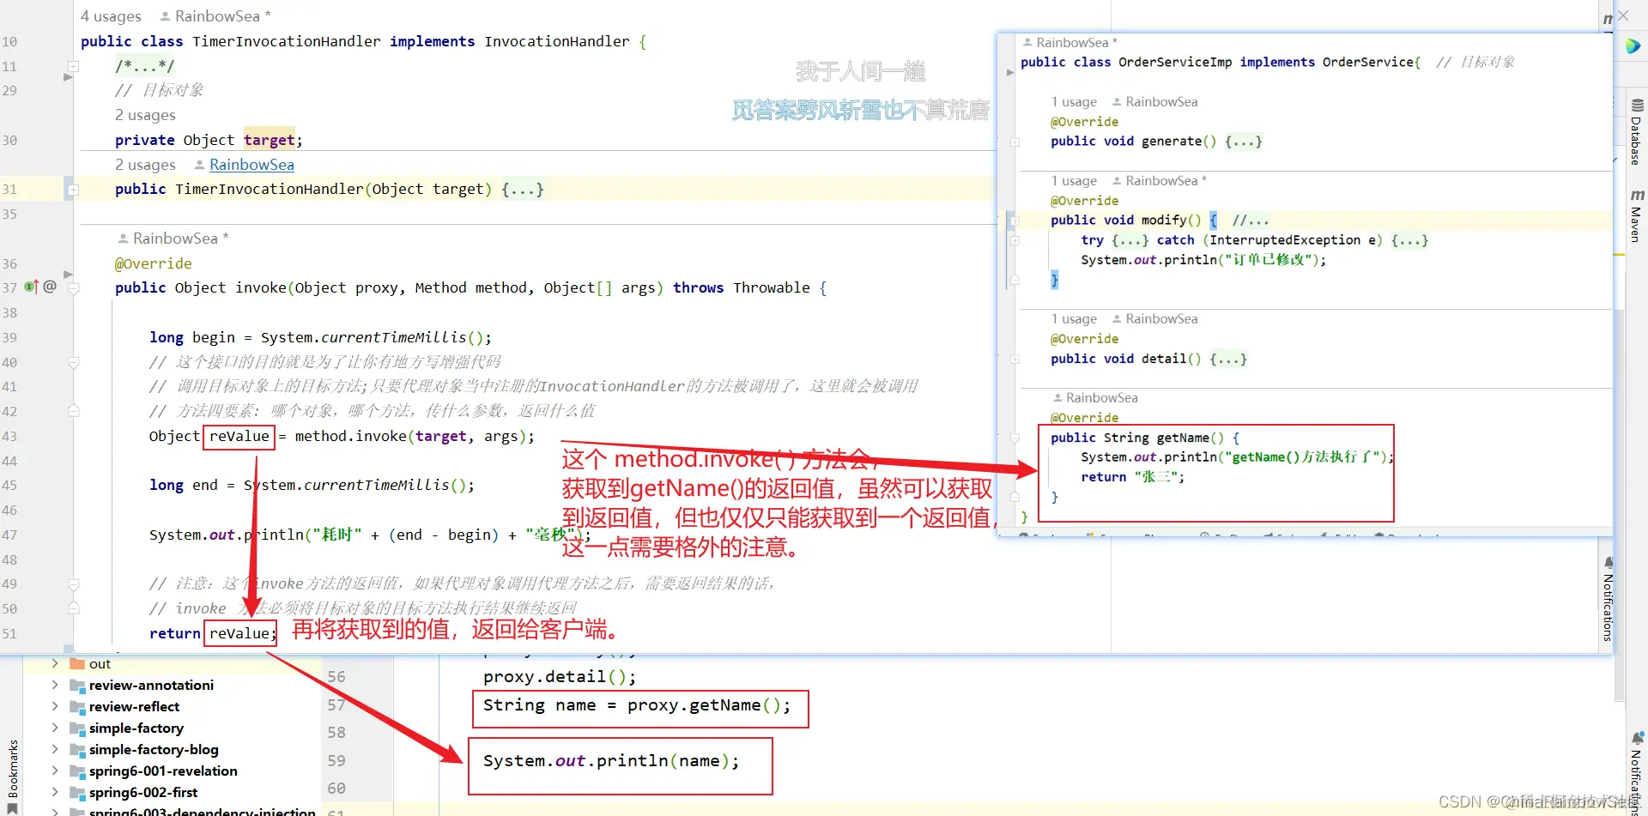The image size is (1648, 816).
Task: Open the Bookmarks tool window
Action: pyautogui.click(x=12, y=776)
